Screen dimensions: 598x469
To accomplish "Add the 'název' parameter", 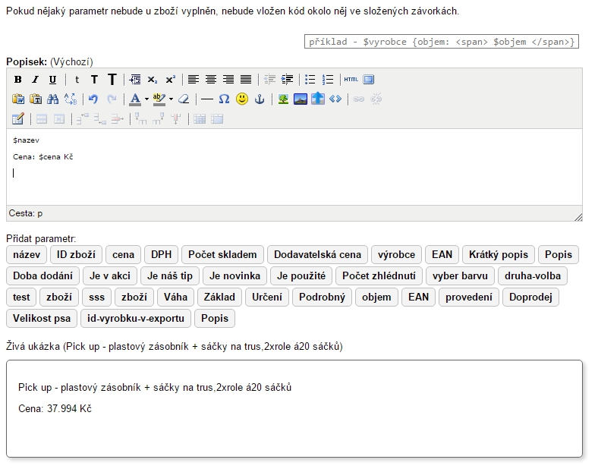I will tap(27, 254).
